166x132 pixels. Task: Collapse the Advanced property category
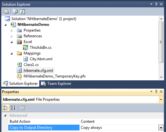(x=5, y=115)
